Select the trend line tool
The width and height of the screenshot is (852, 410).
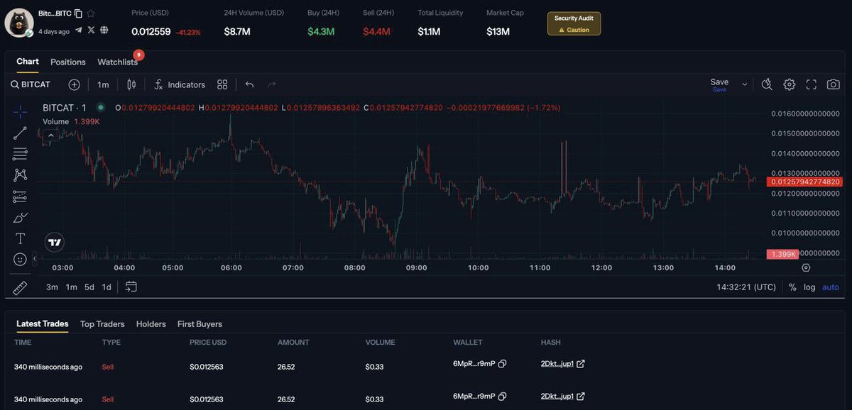pyautogui.click(x=20, y=133)
